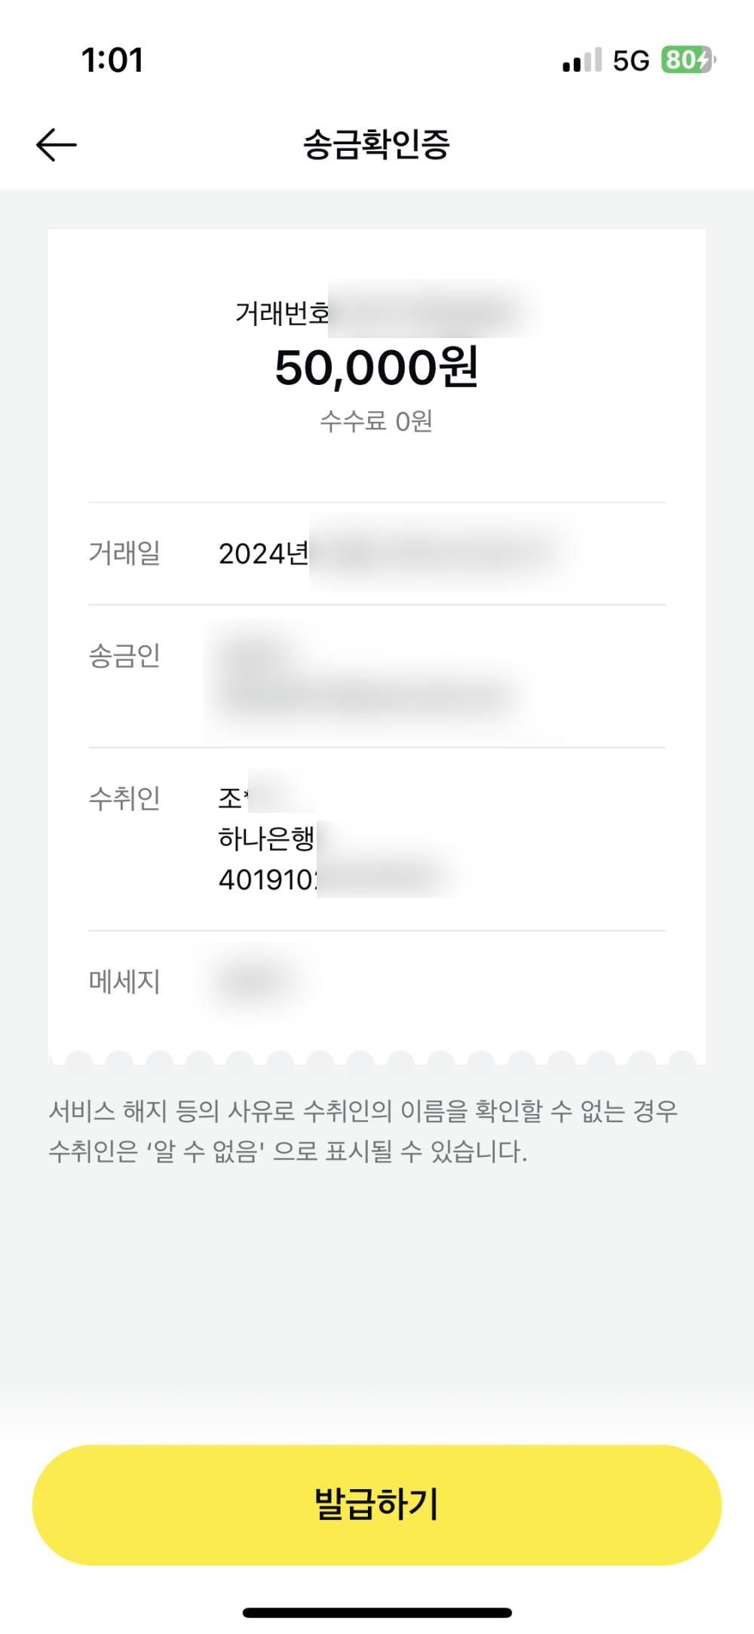The image size is (754, 1634).
Task: Tap the home indicator bar at bottom
Action: point(377,1613)
